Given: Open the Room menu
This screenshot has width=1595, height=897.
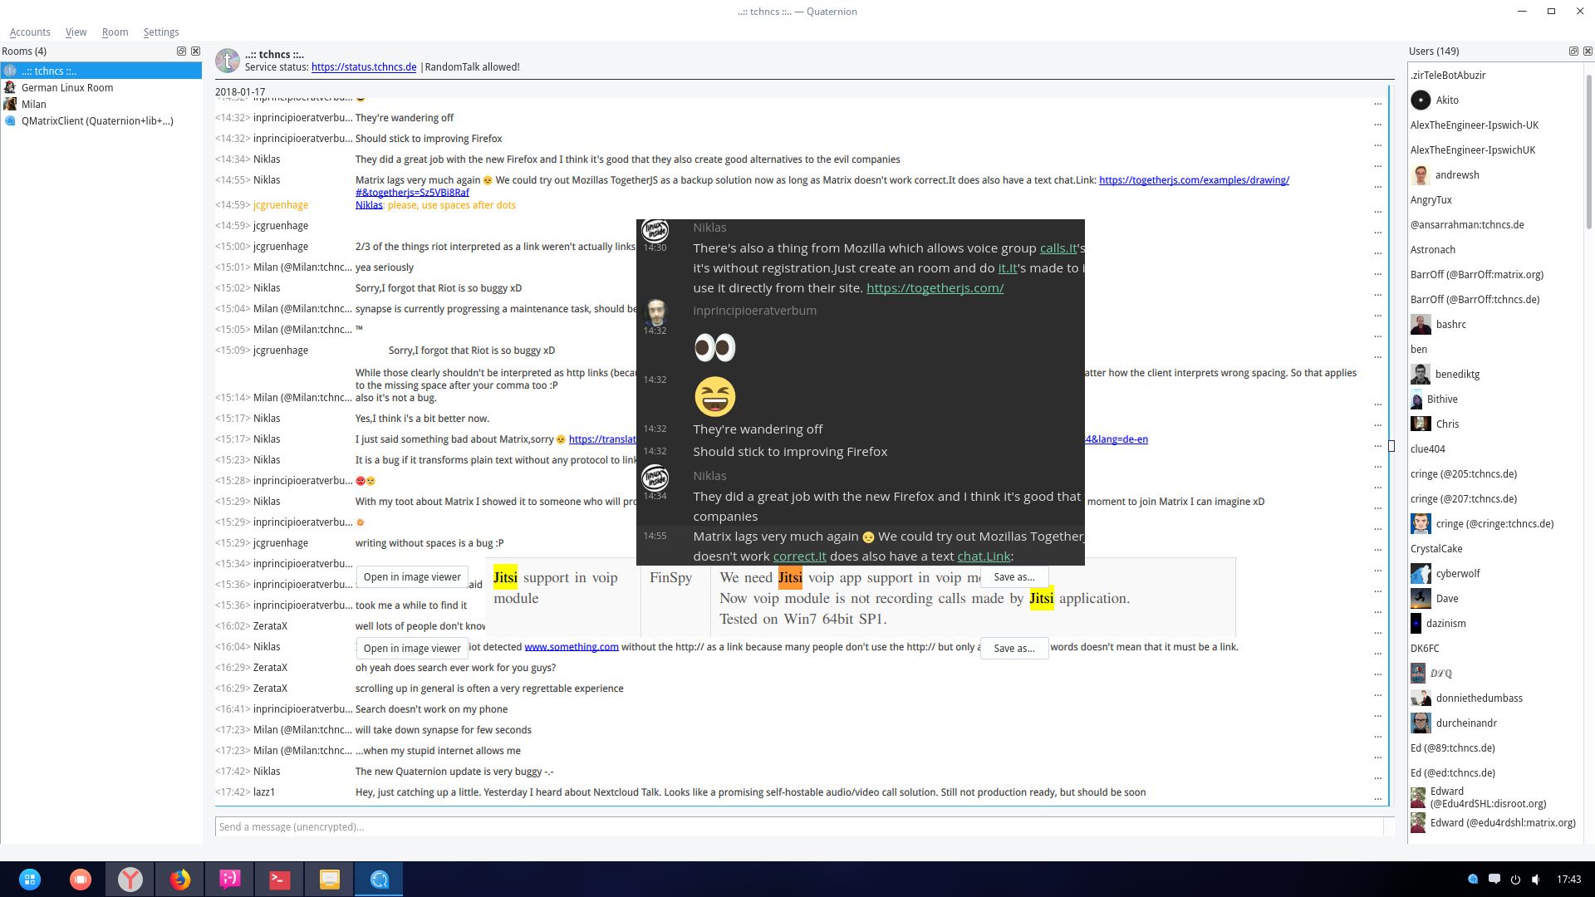Looking at the screenshot, I should coord(115,32).
